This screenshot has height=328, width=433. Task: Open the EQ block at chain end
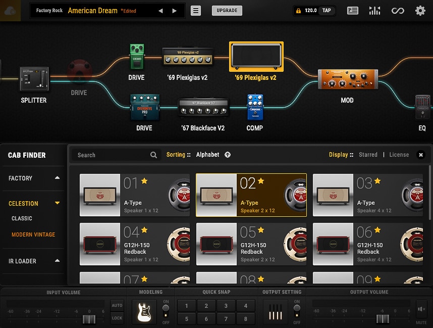click(x=422, y=107)
